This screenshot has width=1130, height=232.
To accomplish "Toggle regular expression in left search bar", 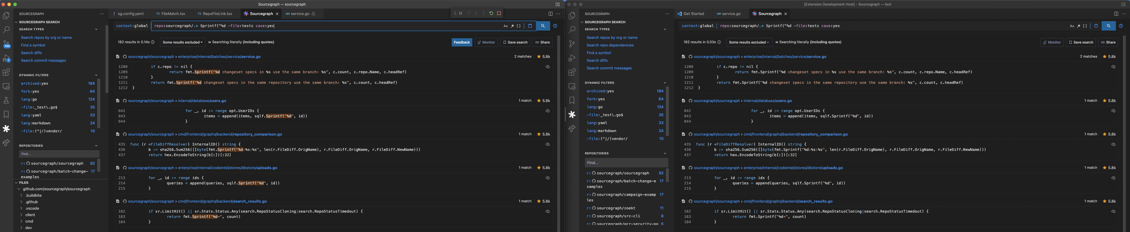I will (x=512, y=26).
